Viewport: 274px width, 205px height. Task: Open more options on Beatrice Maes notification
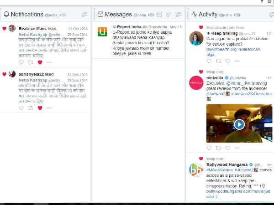tap(49, 62)
